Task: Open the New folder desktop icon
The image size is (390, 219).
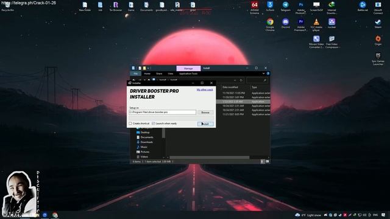Action: pos(85,7)
